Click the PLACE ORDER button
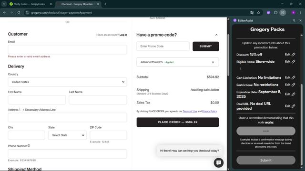 coord(178,122)
